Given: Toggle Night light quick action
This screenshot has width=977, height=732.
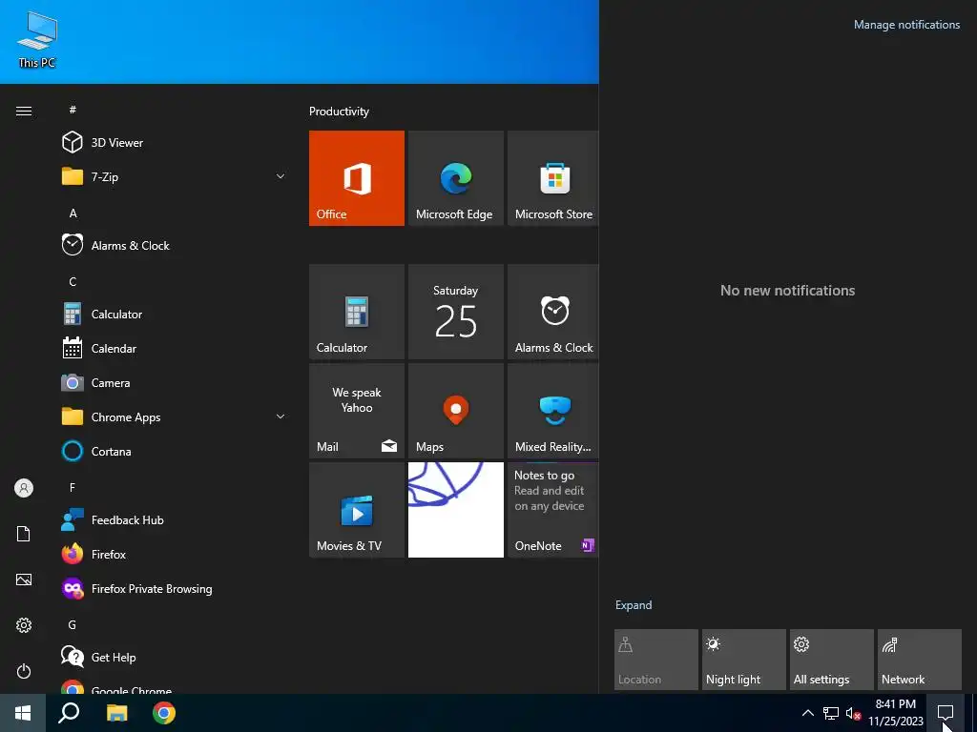Looking at the screenshot, I should pos(744,660).
